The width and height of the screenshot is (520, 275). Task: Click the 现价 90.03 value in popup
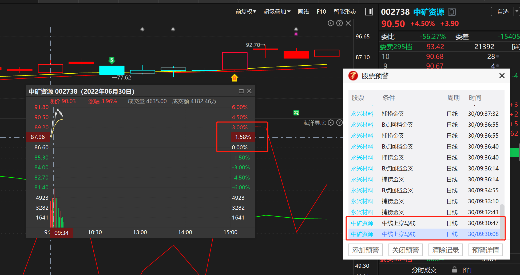pyautogui.click(x=62, y=101)
